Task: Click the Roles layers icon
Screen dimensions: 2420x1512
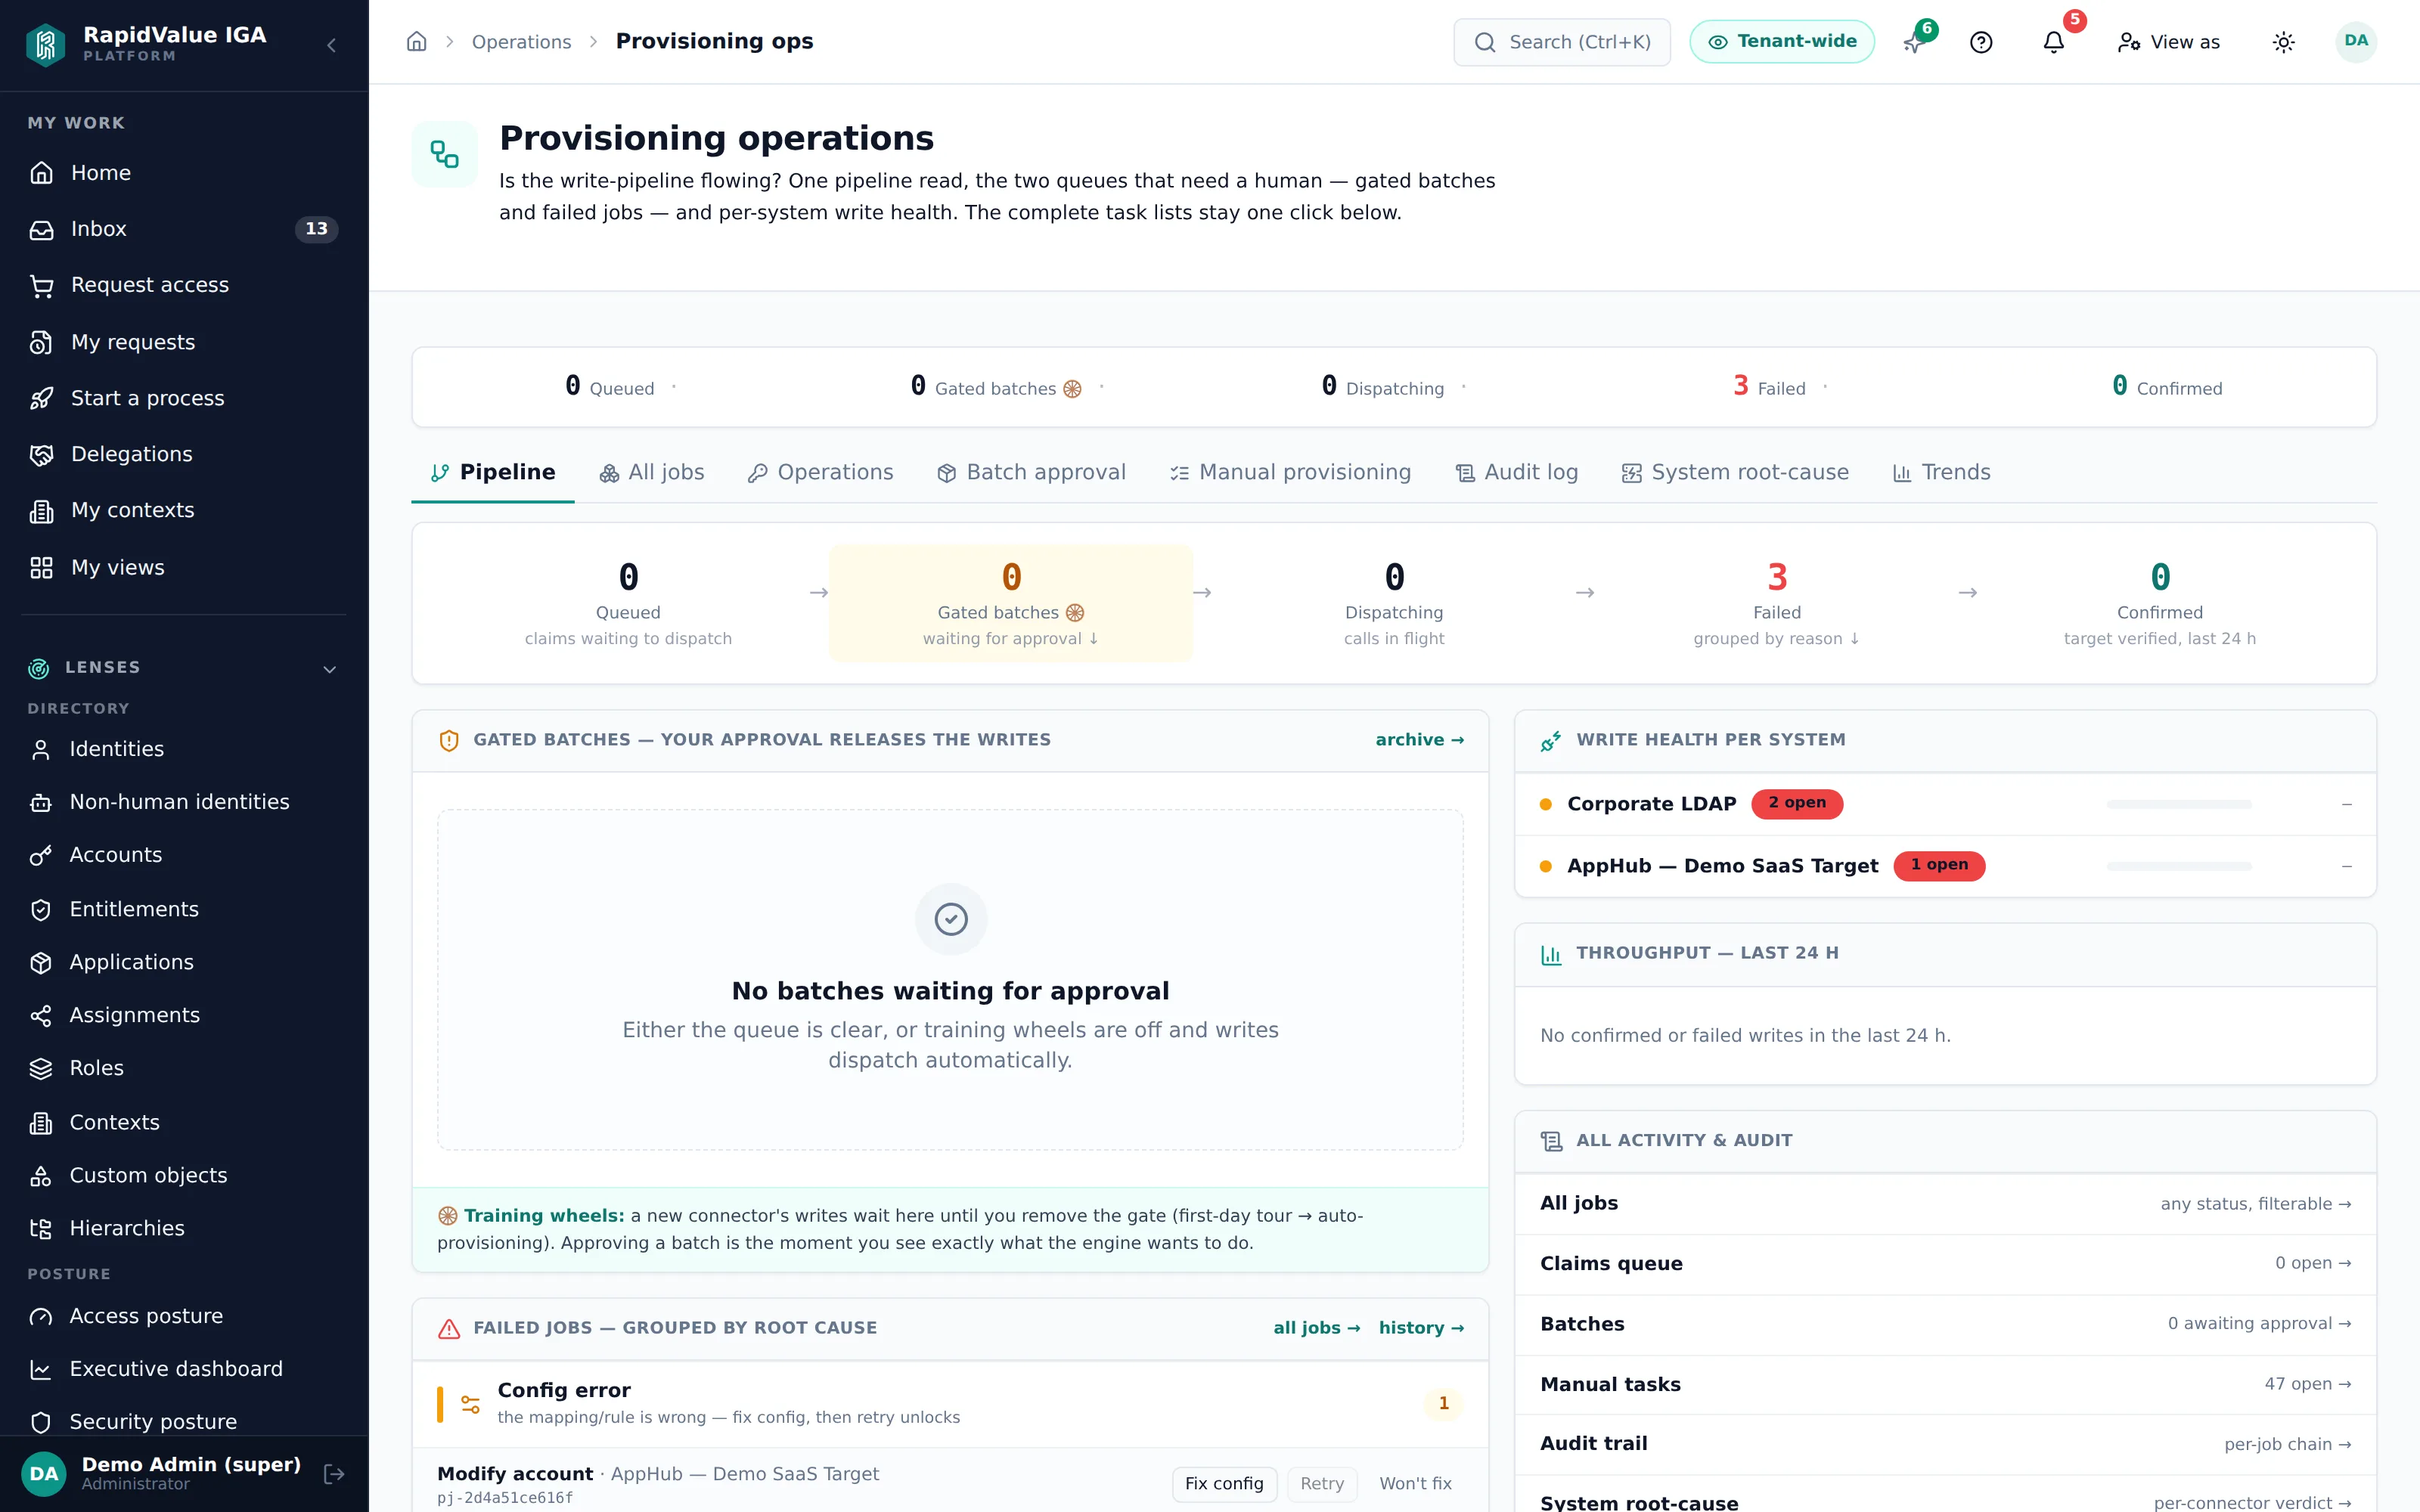Action: 40,1068
